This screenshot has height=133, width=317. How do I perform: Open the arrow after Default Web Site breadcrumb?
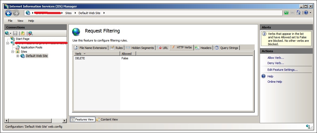[x=104, y=13]
